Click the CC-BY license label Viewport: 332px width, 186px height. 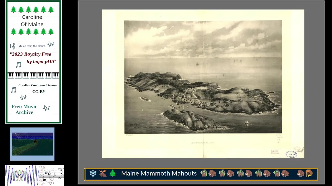pos(39,92)
